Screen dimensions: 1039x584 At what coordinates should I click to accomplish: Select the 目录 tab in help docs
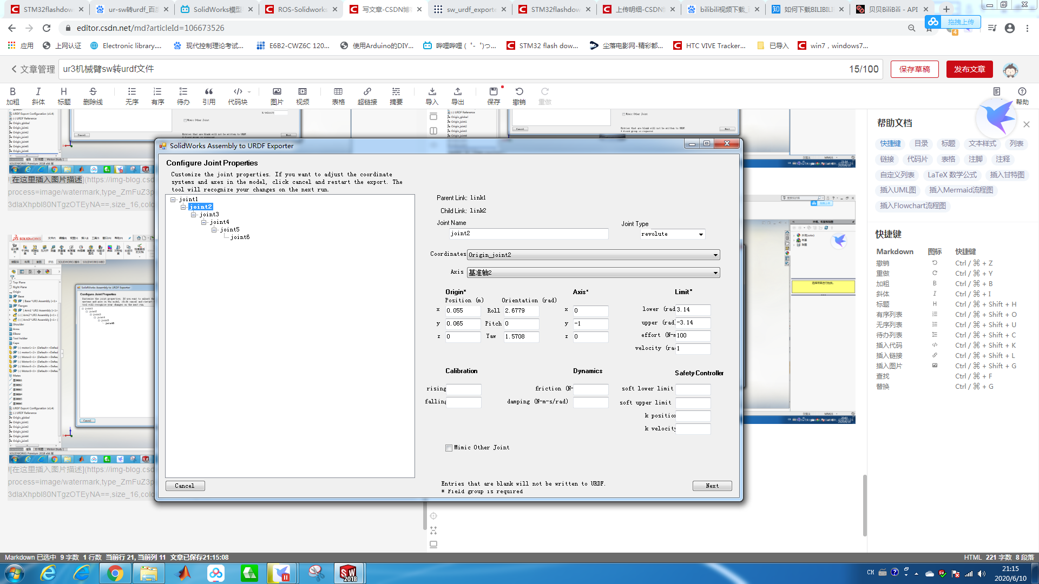pyautogui.click(x=921, y=143)
